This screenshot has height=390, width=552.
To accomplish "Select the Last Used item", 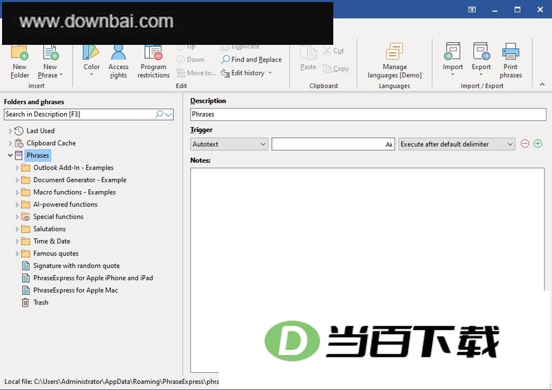I will tap(41, 131).
